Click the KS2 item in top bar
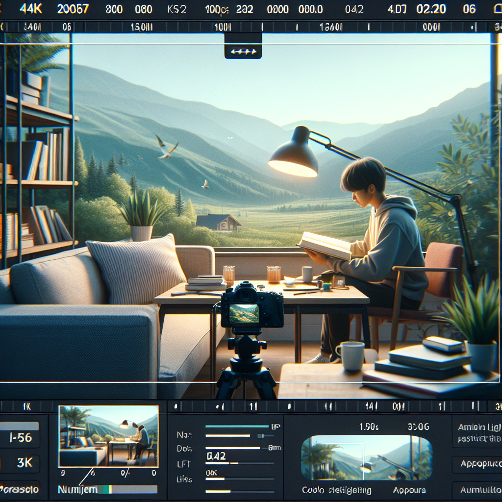This screenshot has width=502, height=502. point(176,10)
